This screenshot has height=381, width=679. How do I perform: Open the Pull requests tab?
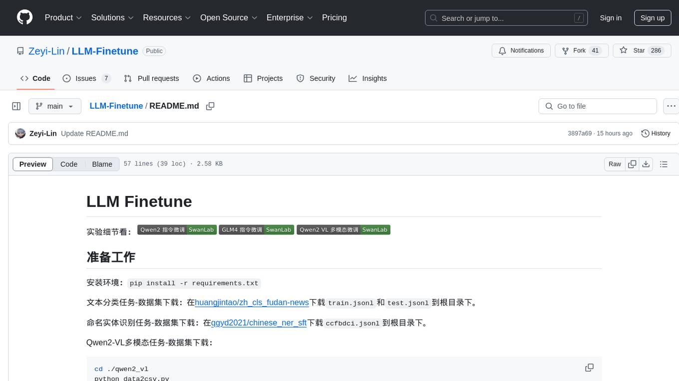(151, 78)
